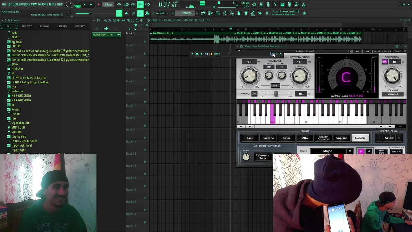Open the 'baba' browser item
The image size is (412, 232).
14,33
